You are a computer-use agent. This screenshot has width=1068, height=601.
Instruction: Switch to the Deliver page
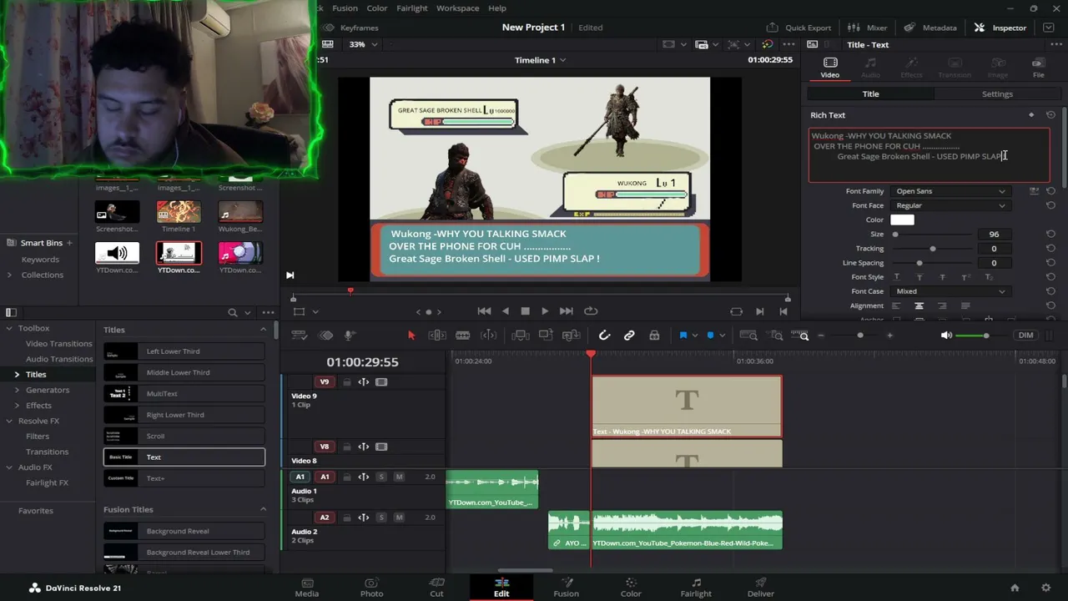click(x=761, y=588)
